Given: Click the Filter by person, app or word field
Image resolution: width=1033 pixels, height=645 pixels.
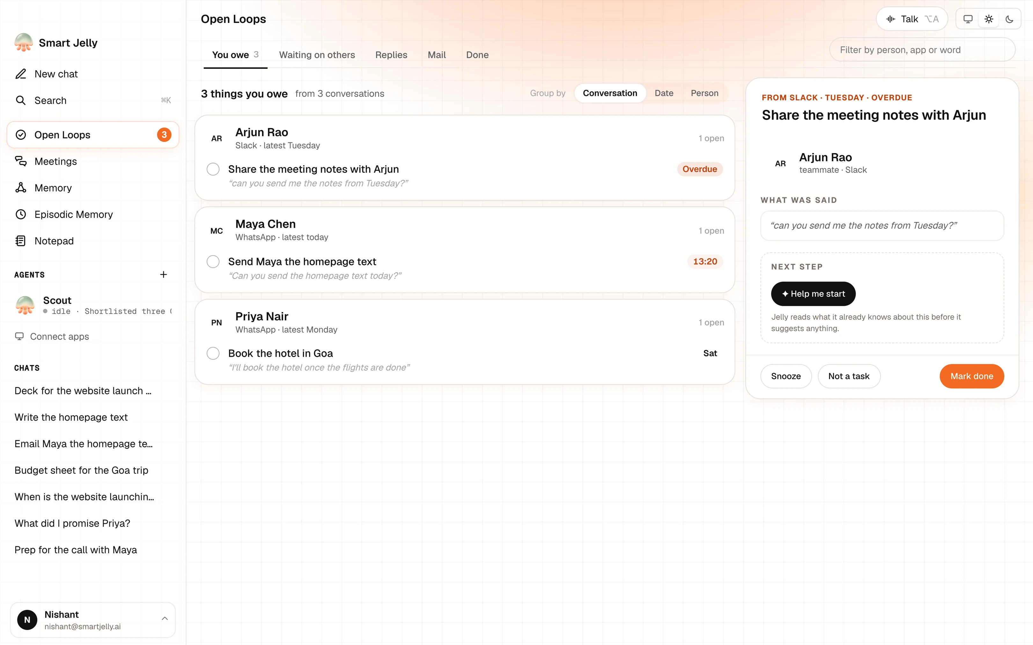Looking at the screenshot, I should pos(922,50).
